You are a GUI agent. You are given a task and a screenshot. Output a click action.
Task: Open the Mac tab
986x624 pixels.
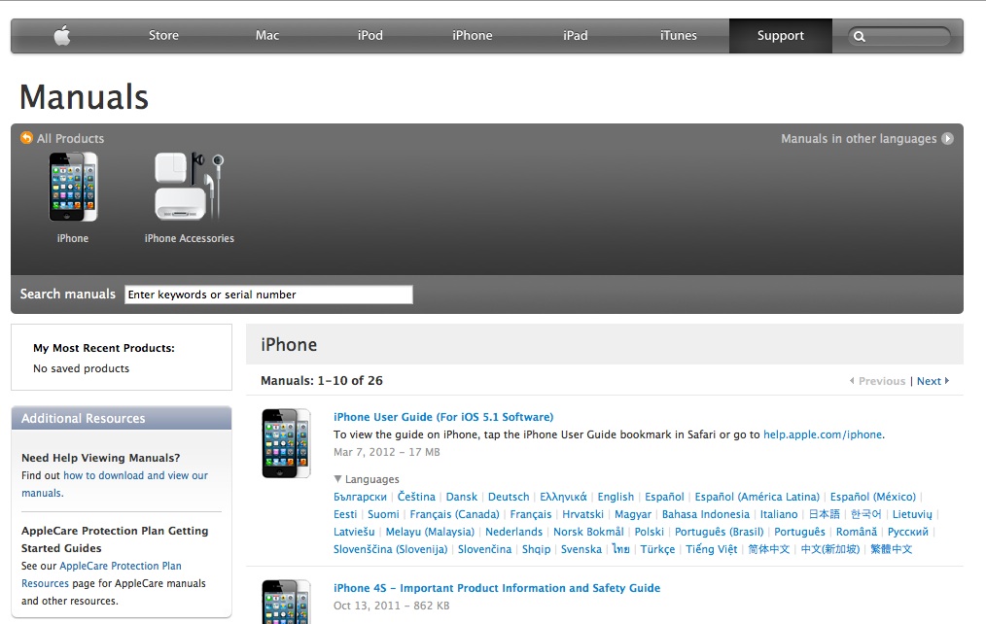point(267,36)
